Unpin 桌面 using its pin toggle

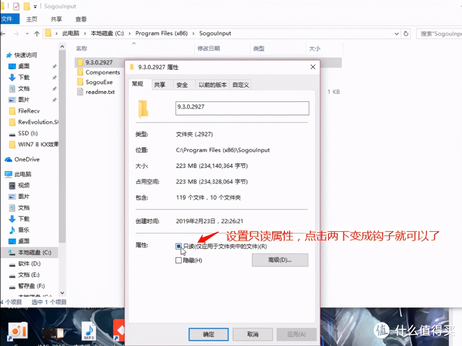click(54, 66)
